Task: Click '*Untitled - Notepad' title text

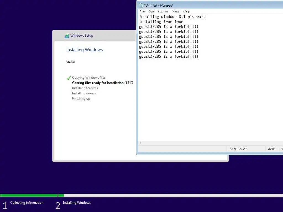Action: pos(158,6)
